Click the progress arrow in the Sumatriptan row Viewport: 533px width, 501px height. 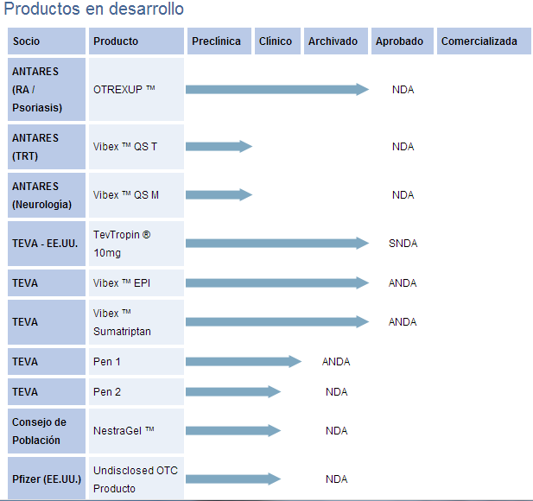(277, 321)
